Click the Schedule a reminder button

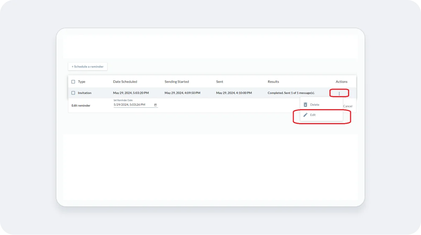88,66
